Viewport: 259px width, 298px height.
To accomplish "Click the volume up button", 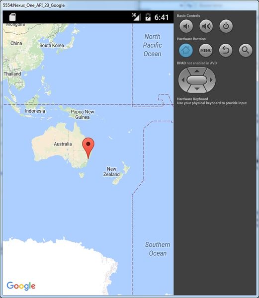I will 206,26.
